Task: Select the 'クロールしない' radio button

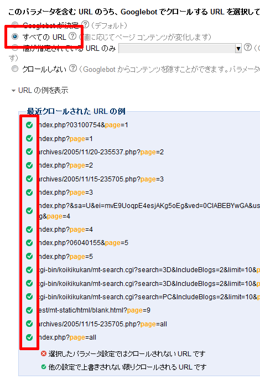Action: click(15, 69)
